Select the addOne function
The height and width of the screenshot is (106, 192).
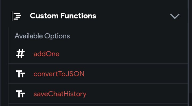tap(46, 54)
